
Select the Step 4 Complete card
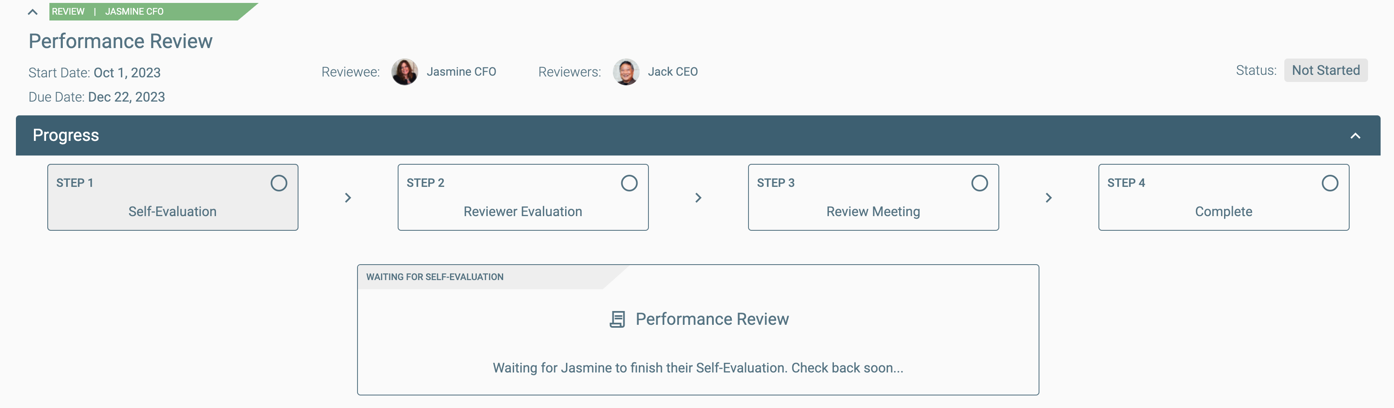click(1224, 197)
